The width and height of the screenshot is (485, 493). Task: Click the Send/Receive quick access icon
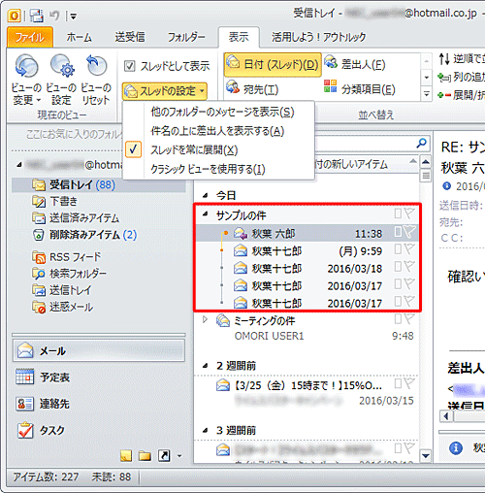coord(37,16)
